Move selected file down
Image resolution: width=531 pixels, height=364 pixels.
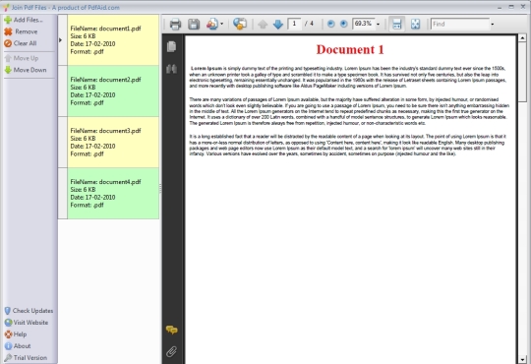click(26, 70)
